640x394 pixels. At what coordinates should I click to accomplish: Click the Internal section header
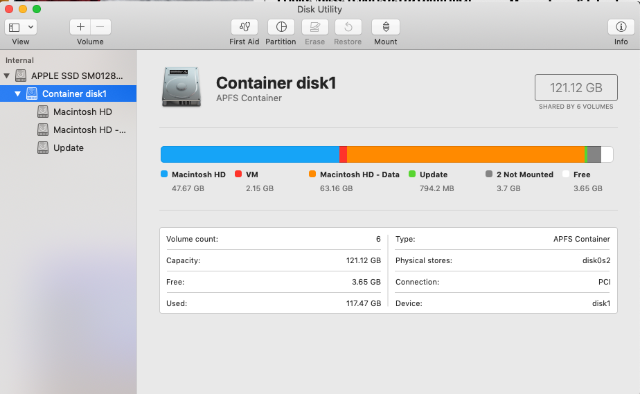coord(19,60)
